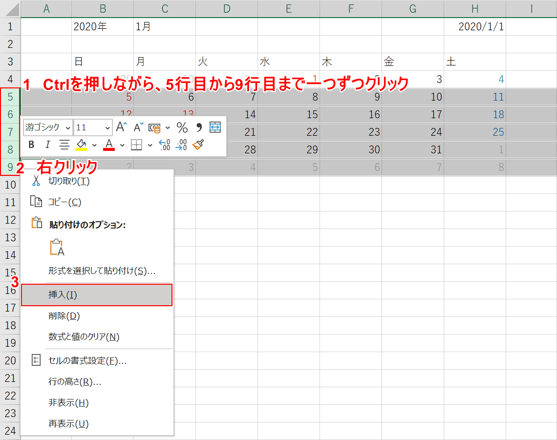Click cell with date 22
The image size is (557, 440).
tap(289, 132)
